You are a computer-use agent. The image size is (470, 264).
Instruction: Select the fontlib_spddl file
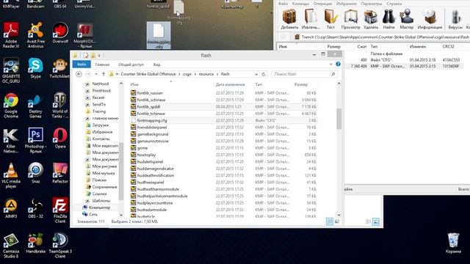click(x=223, y=106)
